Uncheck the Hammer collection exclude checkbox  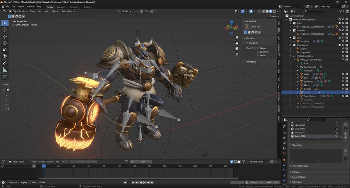coord(339,30)
